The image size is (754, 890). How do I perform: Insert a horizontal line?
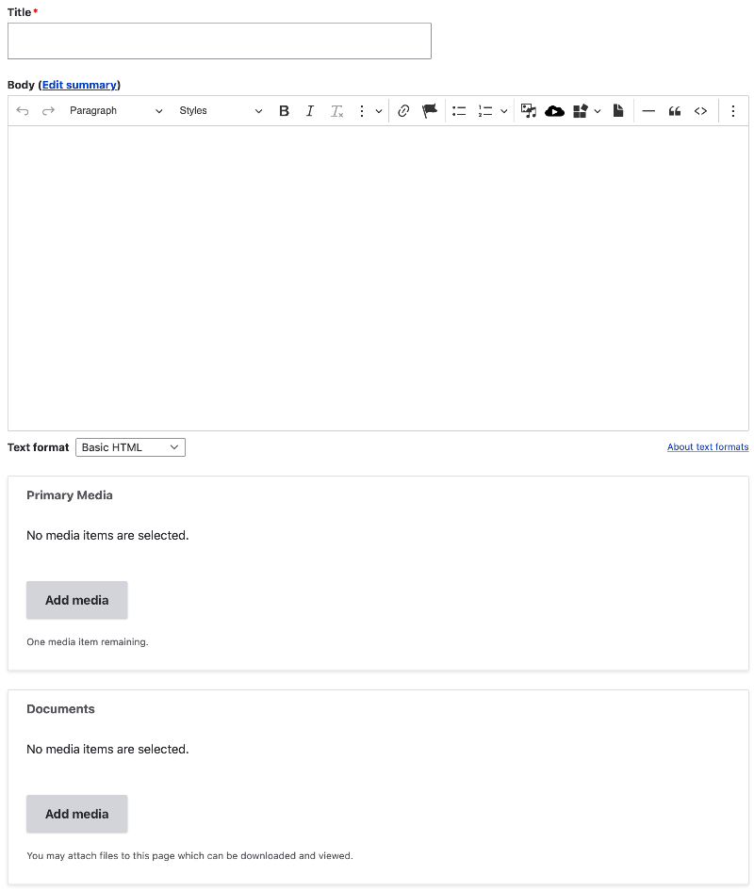click(648, 111)
